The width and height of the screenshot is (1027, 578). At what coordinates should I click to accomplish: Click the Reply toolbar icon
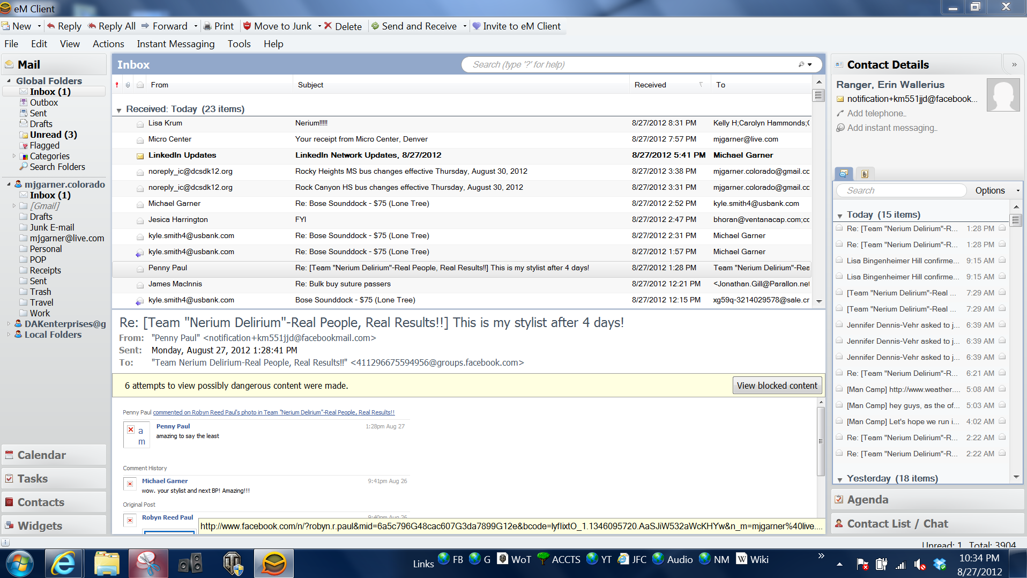point(64,26)
